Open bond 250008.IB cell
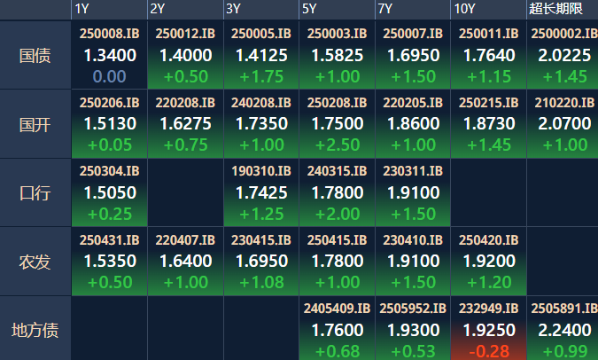 pos(109,55)
